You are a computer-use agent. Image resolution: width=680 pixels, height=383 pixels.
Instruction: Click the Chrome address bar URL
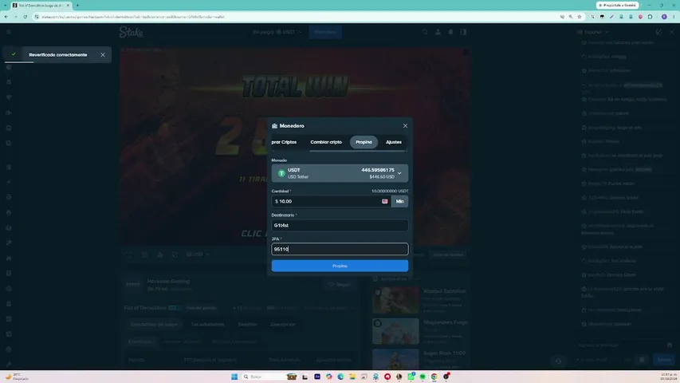tap(133, 17)
